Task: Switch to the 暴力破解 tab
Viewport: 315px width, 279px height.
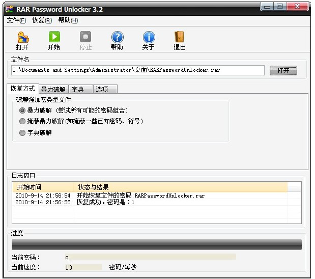Action: tap(53, 89)
